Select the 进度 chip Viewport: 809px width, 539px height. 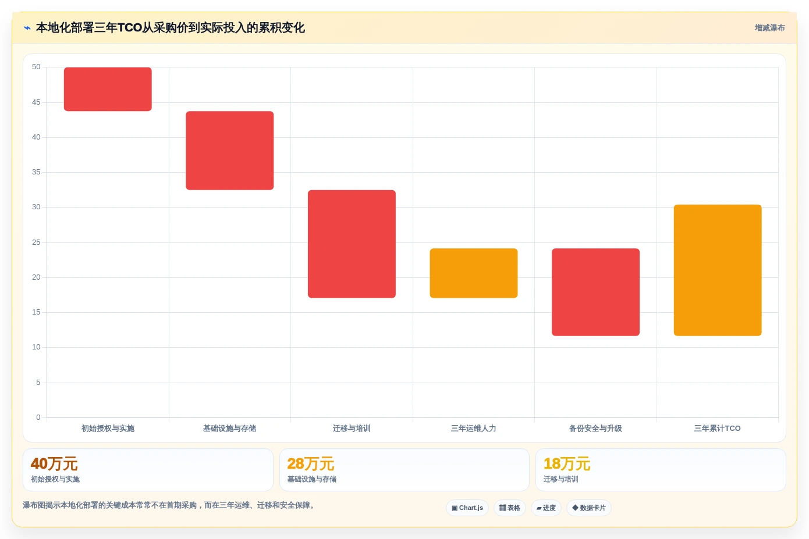[x=546, y=508]
